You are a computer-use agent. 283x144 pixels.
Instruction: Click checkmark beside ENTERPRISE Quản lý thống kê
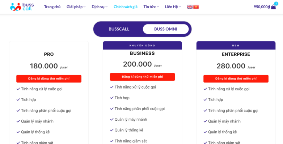pyautogui.click(x=205, y=132)
